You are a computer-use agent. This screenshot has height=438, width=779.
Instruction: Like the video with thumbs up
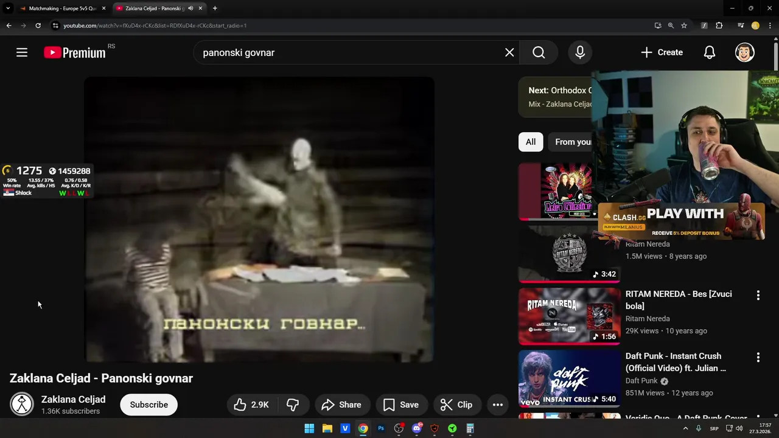click(251, 405)
